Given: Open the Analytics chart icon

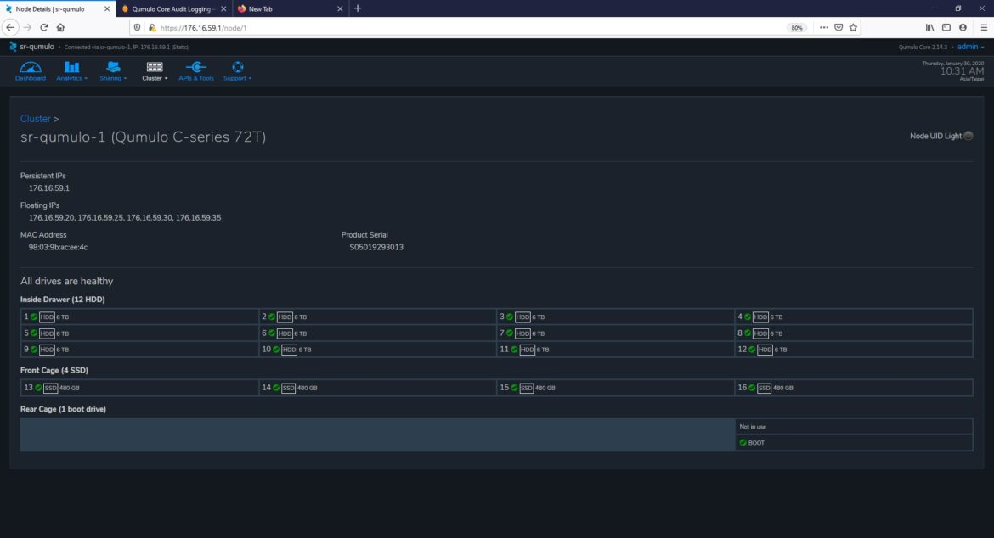Looking at the screenshot, I should pos(71,67).
